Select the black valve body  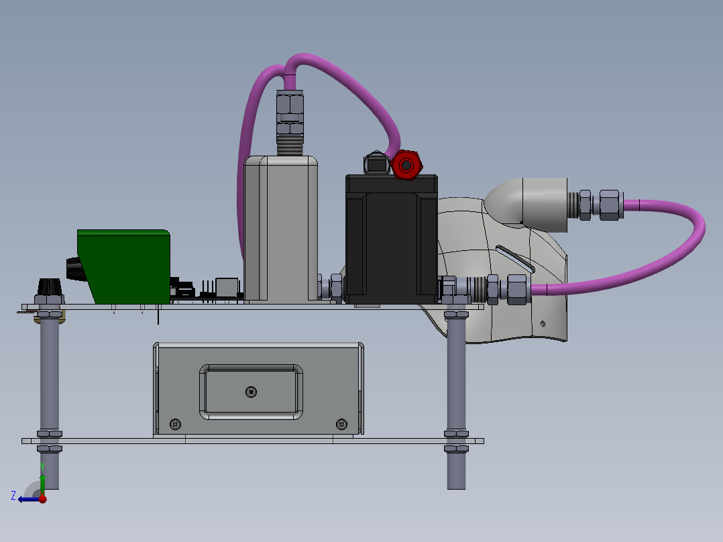tap(392, 239)
